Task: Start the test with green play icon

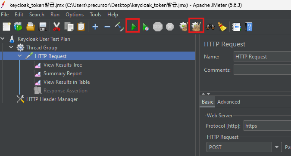Action: point(134,27)
